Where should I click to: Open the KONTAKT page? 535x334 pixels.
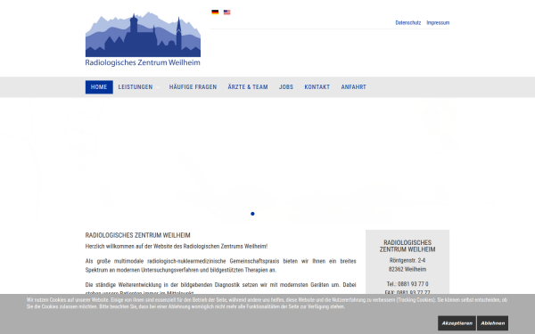(317, 87)
